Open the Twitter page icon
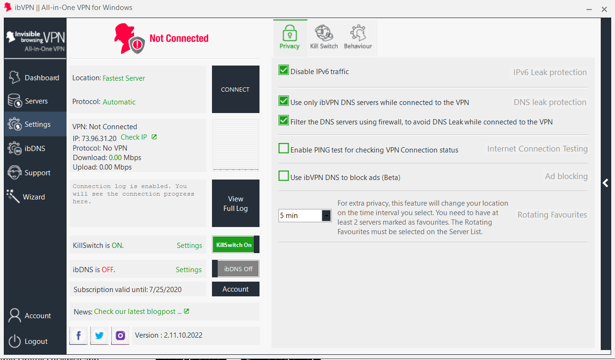The width and height of the screenshot is (615, 360). pos(99,335)
